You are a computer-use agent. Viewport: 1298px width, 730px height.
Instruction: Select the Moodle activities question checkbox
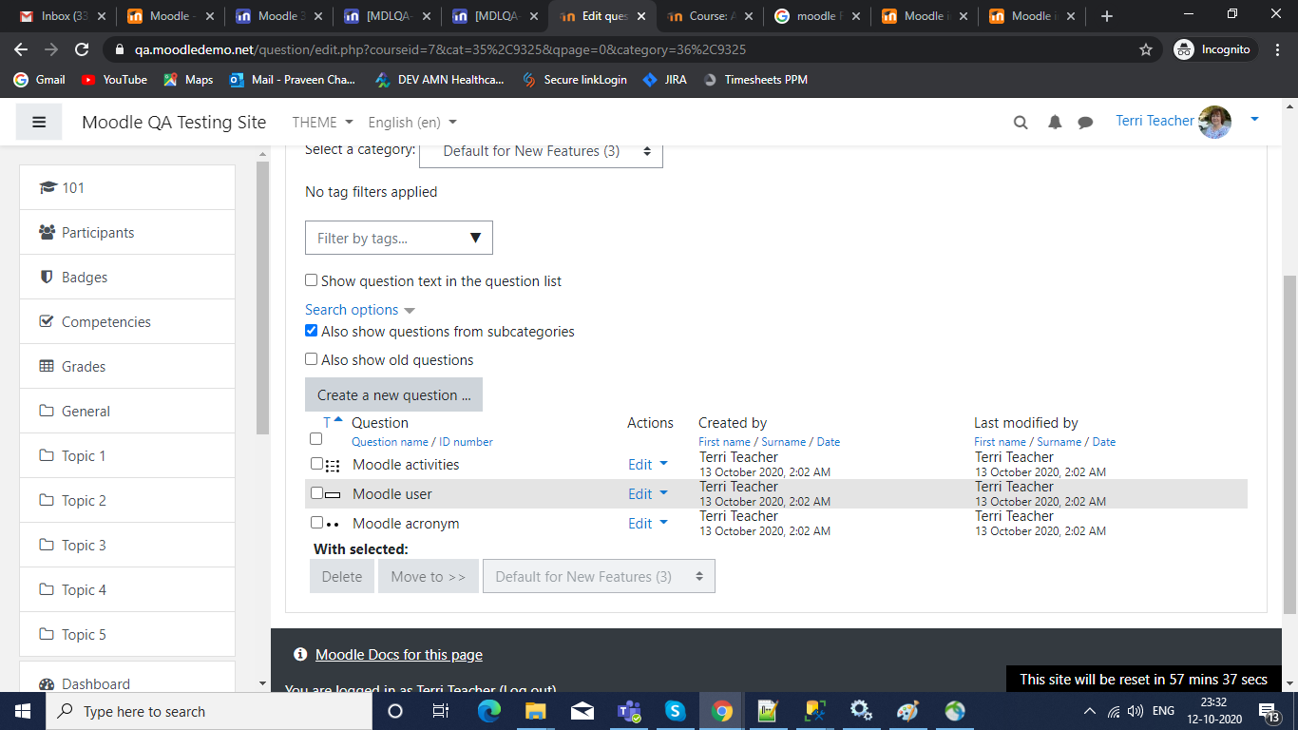click(x=316, y=464)
